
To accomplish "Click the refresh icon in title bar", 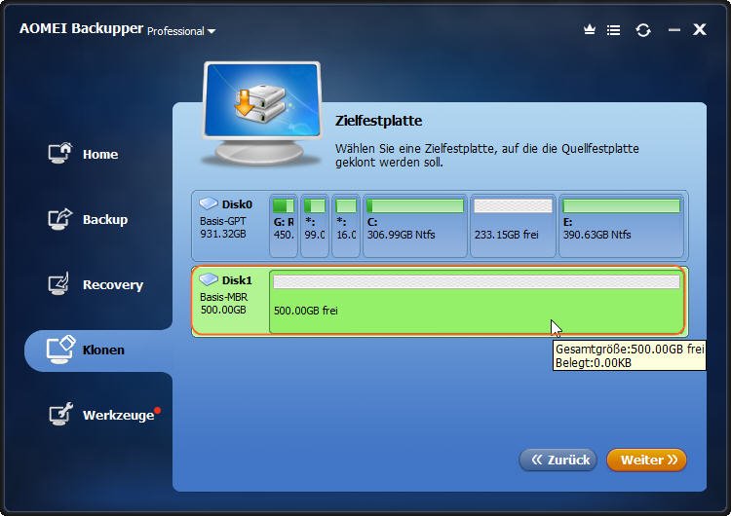I will pyautogui.click(x=643, y=30).
